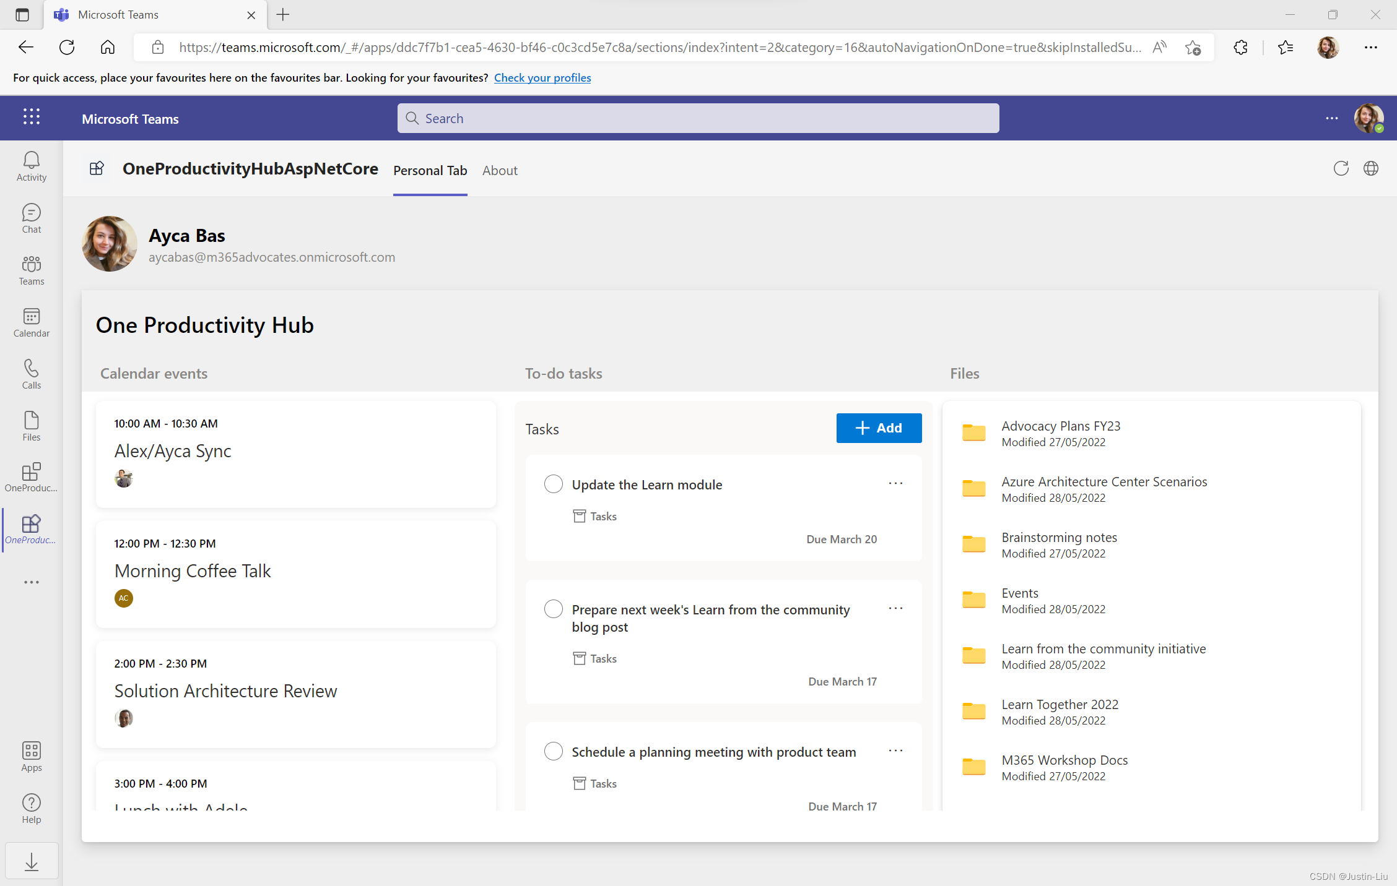Viewport: 1397px width, 886px height.
Task: Open the Morning Coffee Talk event
Action: 296,574
